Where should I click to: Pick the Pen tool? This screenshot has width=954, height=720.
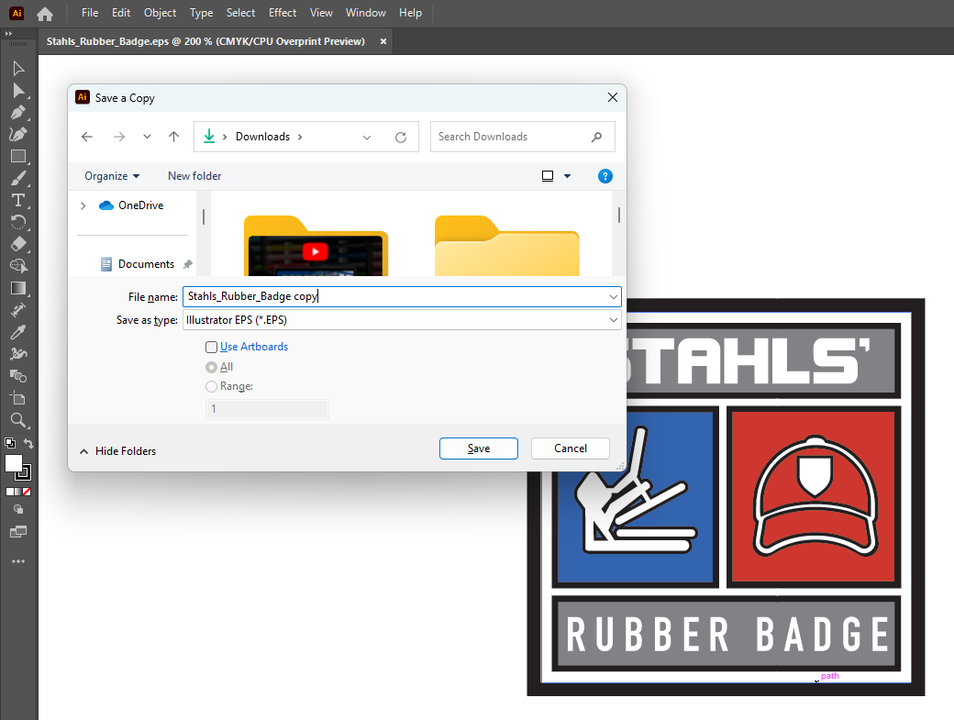click(x=18, y=112)
